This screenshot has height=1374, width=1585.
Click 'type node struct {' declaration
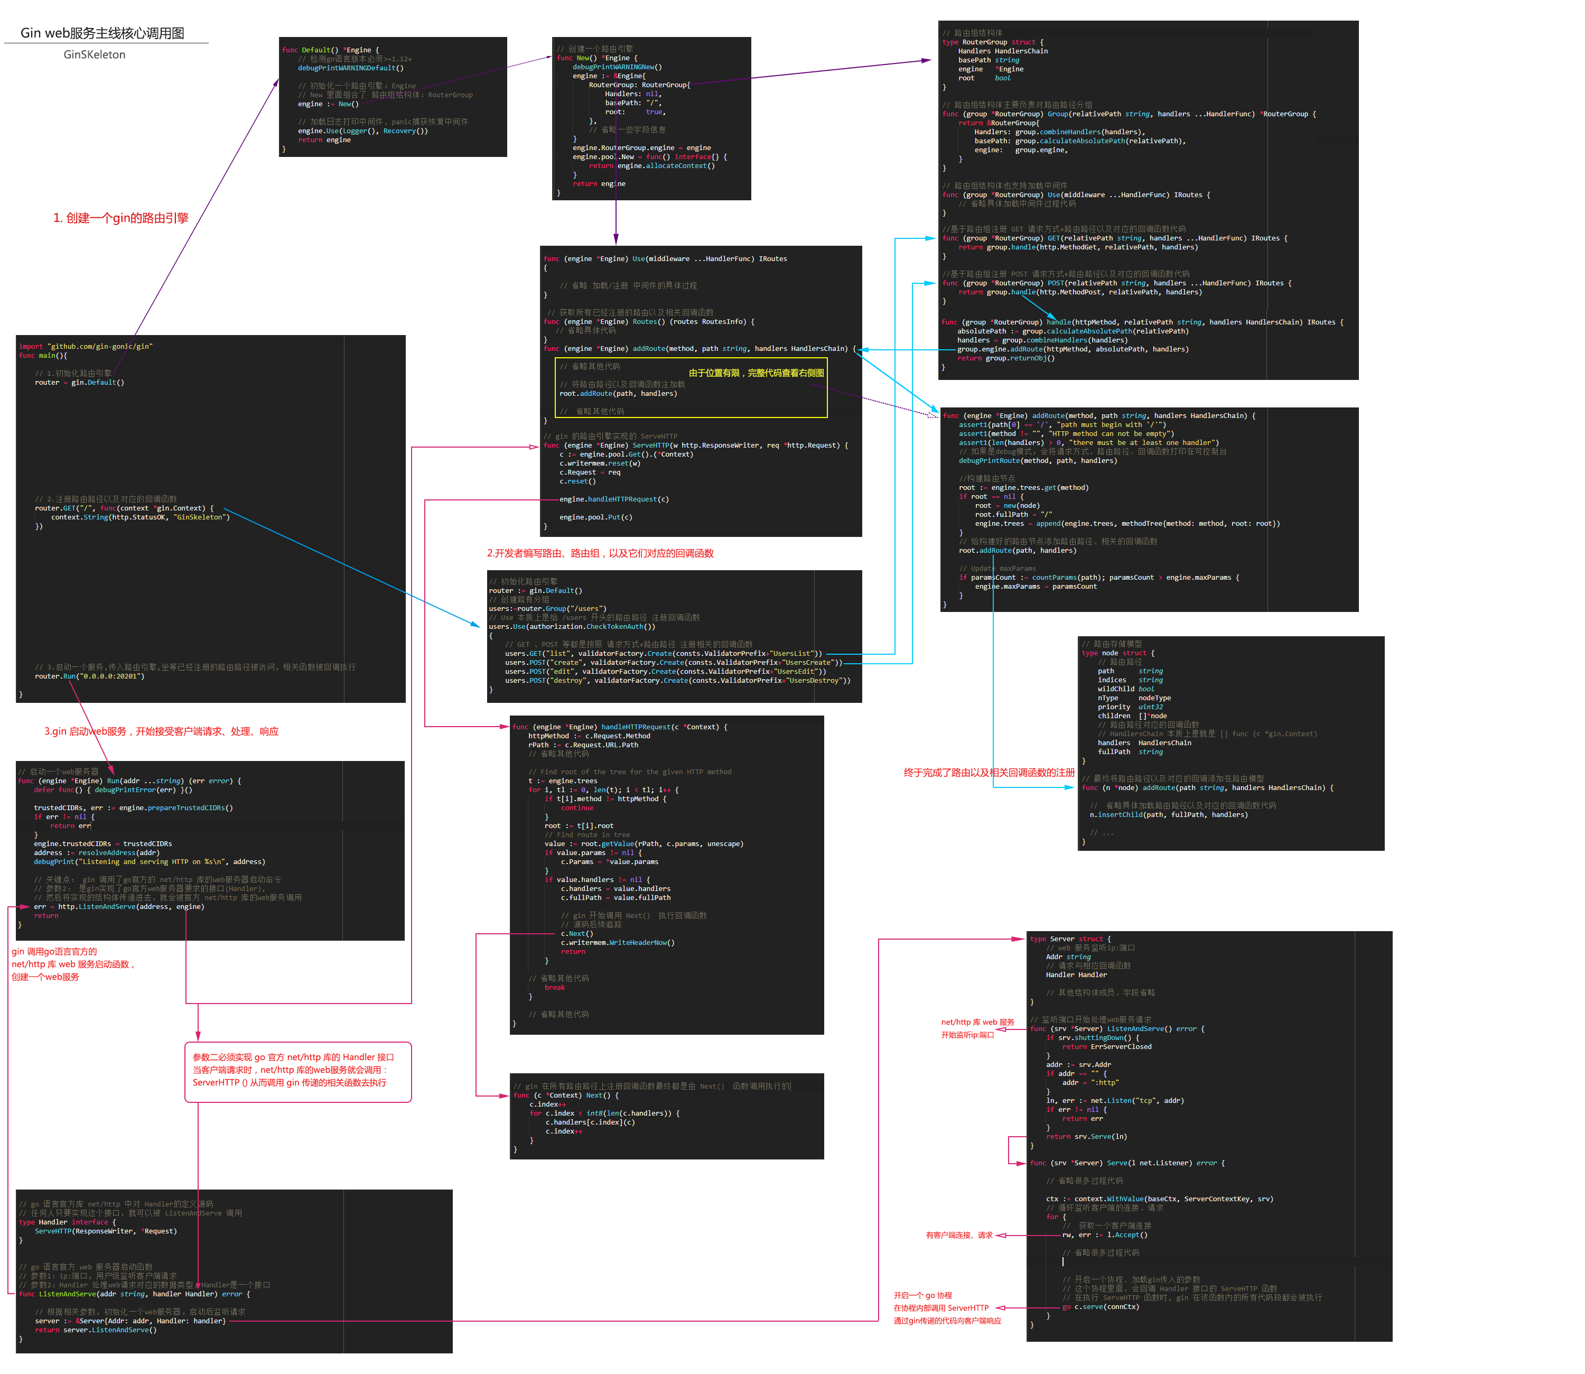click(x=1118, y=653)
